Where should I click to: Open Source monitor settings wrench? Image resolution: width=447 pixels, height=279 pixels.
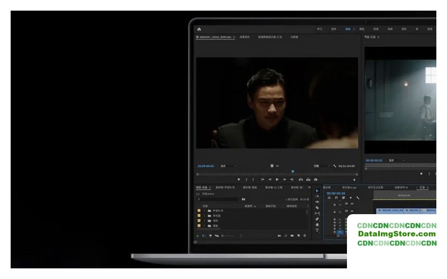(x=334, y=166)
